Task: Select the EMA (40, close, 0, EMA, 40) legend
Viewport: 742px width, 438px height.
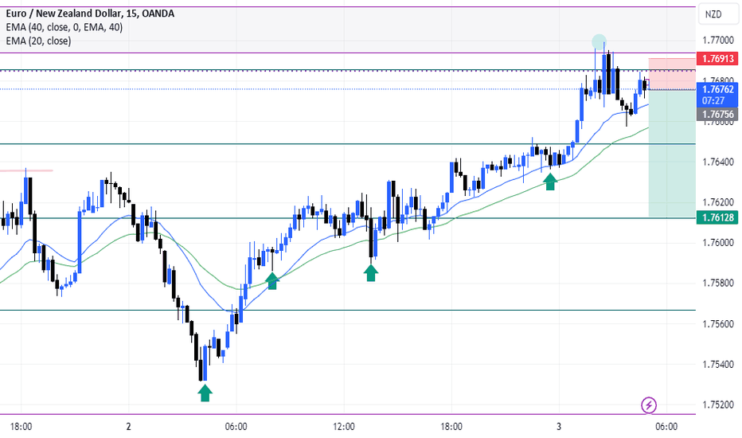Action: (64, 27)
